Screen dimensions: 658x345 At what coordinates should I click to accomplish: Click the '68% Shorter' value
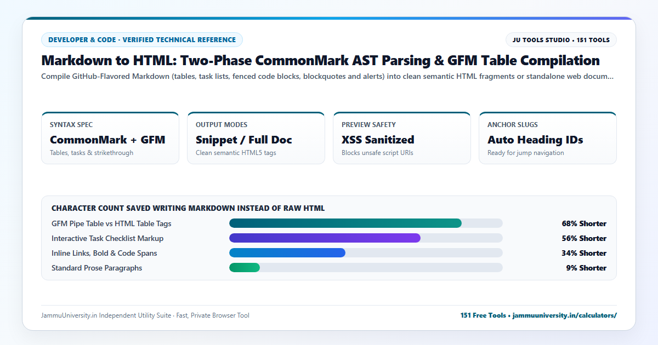pos(584,223)
